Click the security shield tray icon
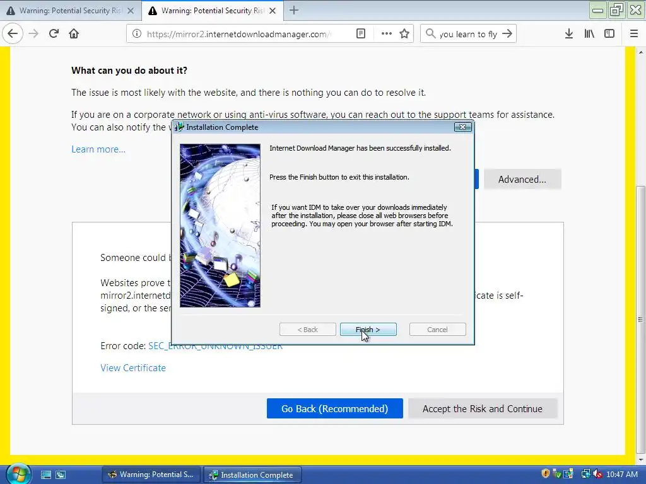Image resolution: width=646 pixels, height=484 pixels. pos(546,474)
